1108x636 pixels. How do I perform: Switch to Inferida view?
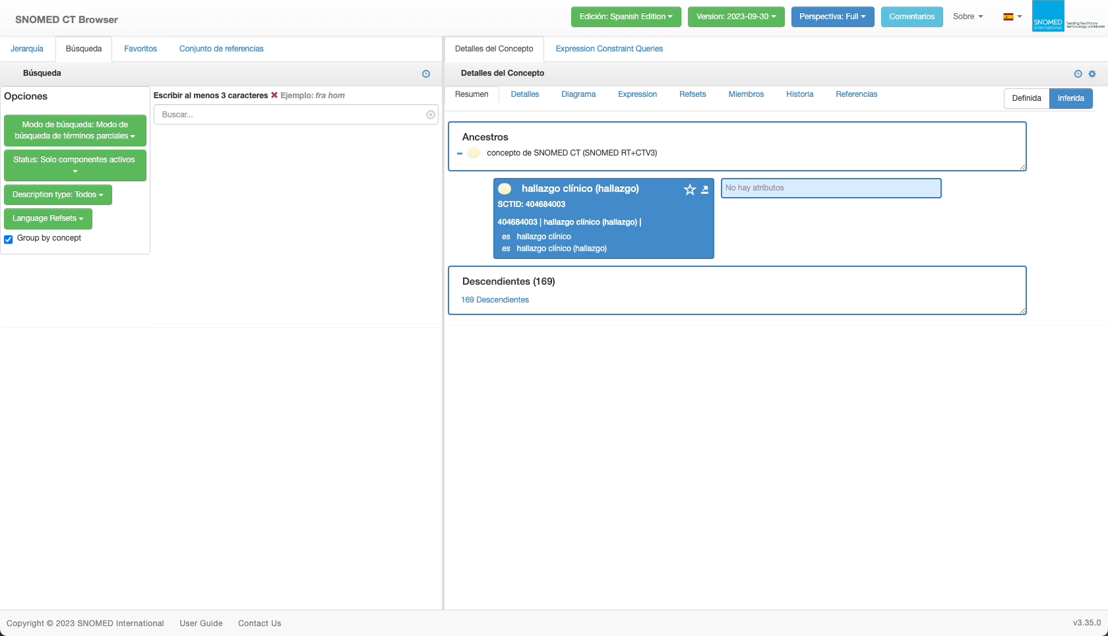pyautogui.click(x=1070, y=98)
